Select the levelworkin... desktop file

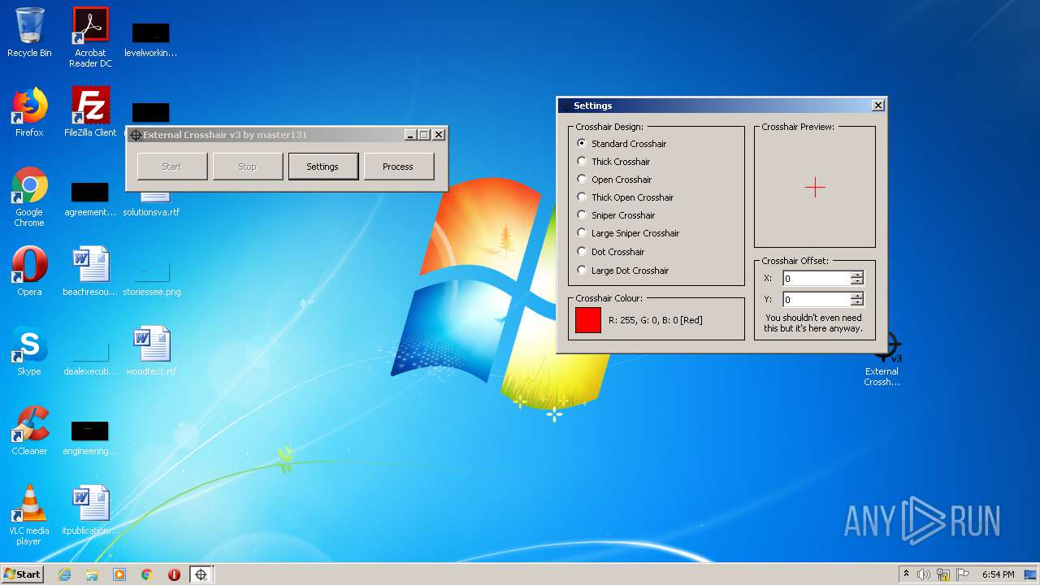[151, 37]
